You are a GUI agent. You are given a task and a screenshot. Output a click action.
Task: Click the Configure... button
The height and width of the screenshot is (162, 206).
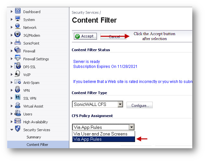tap(140, 105)
